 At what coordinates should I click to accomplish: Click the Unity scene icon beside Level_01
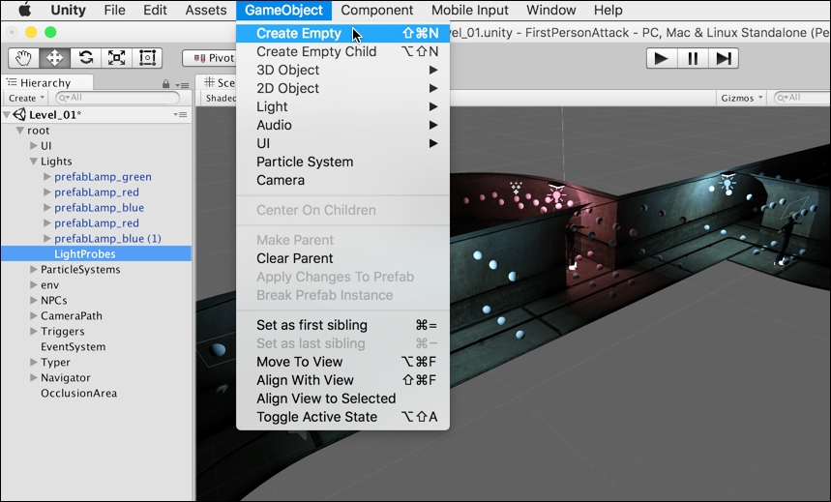tap(19, 114)
